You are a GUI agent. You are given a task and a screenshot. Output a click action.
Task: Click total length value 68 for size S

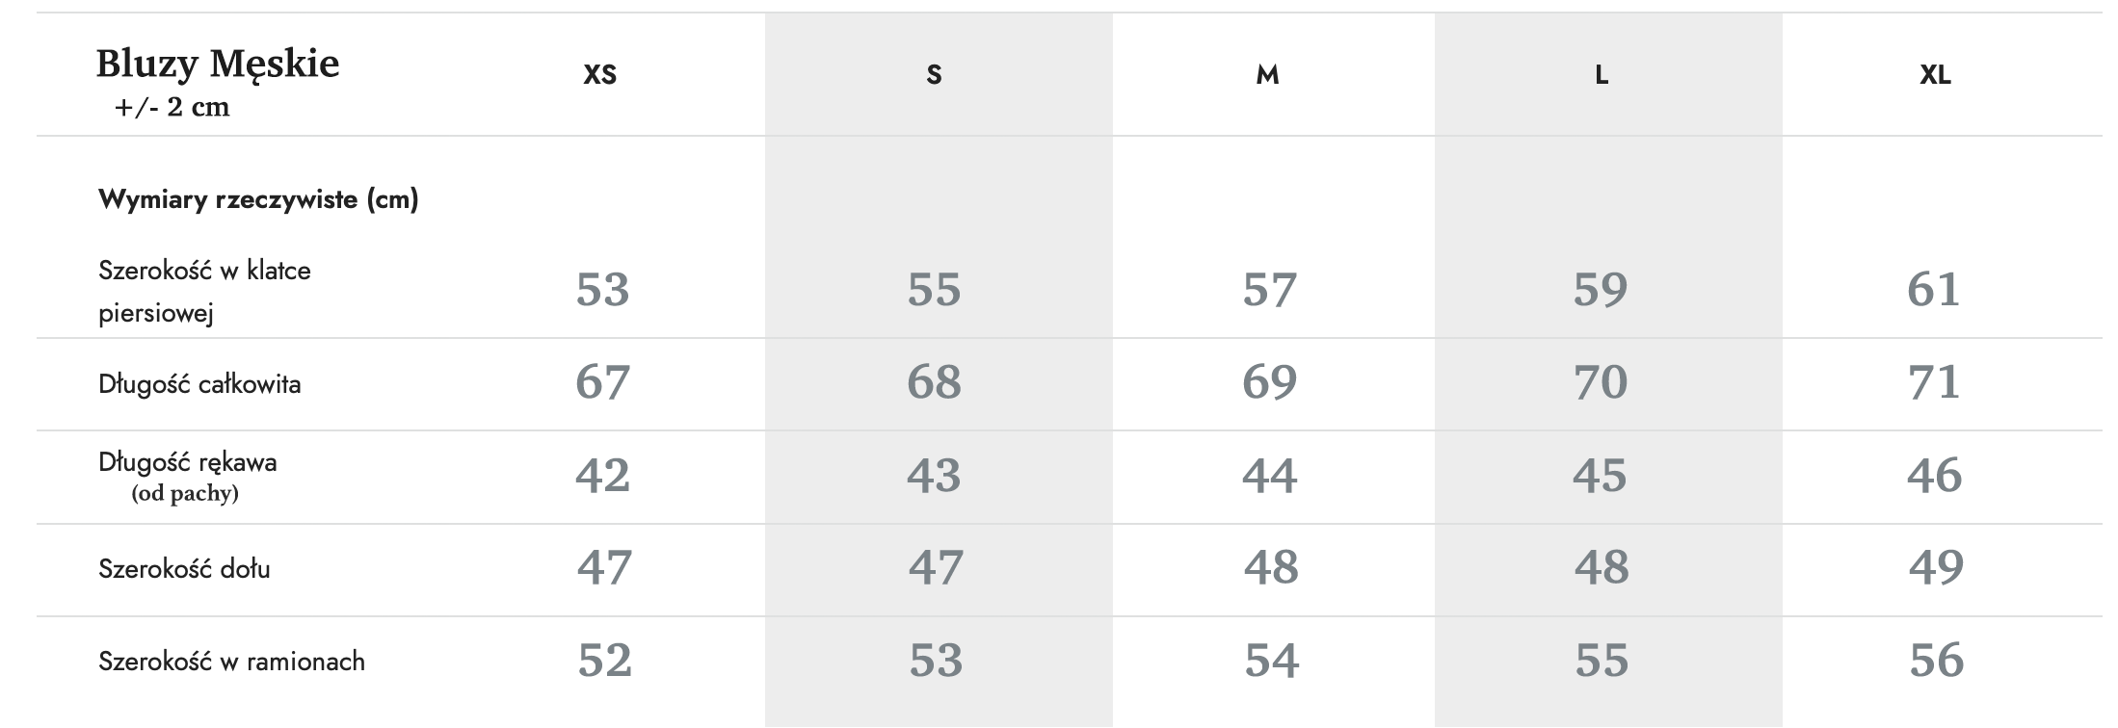[x=934, y=382]
